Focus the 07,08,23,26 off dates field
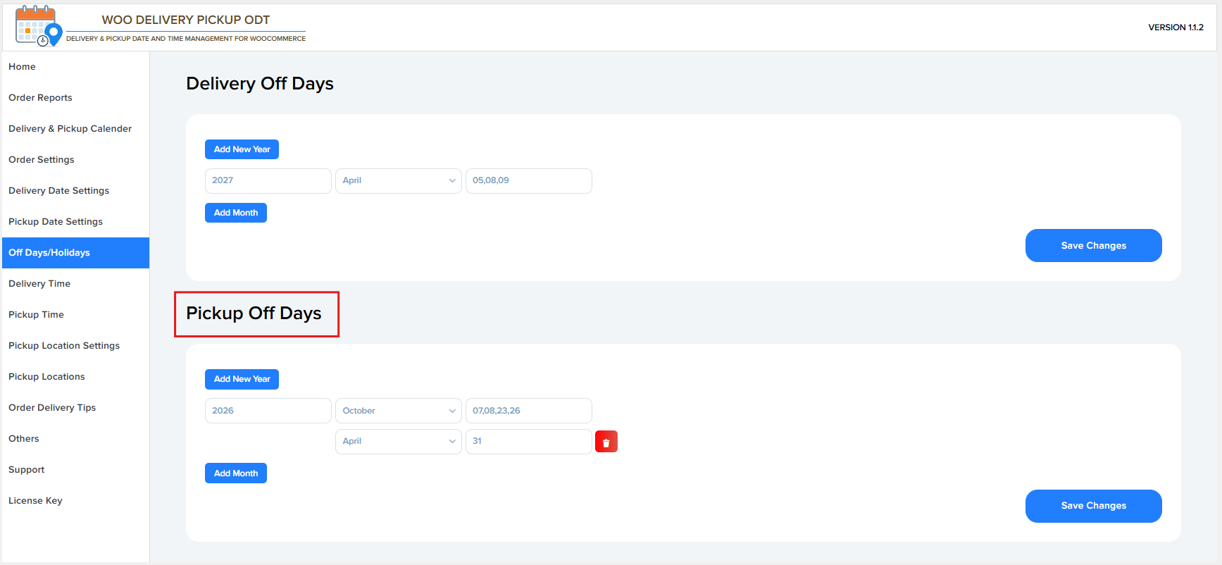Image resolution: width=1222 pixels, height=565 pixels. tap(528, 411)
